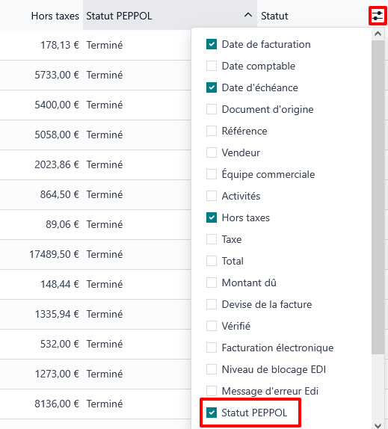Enable the Total column checkbox
This screenshot has width=388, height=429.
pyautogui.click(x=212, y=261)
